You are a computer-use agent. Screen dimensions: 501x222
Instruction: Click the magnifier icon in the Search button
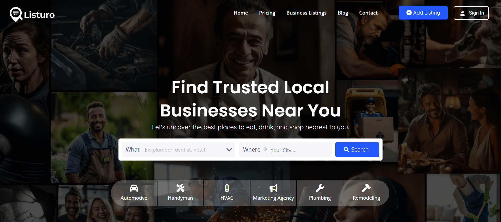[346, 149]
